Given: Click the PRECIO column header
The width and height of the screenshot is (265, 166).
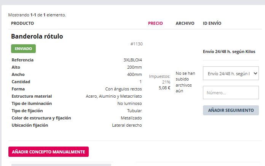Looking at the screenshot, I should coord(155,23).
